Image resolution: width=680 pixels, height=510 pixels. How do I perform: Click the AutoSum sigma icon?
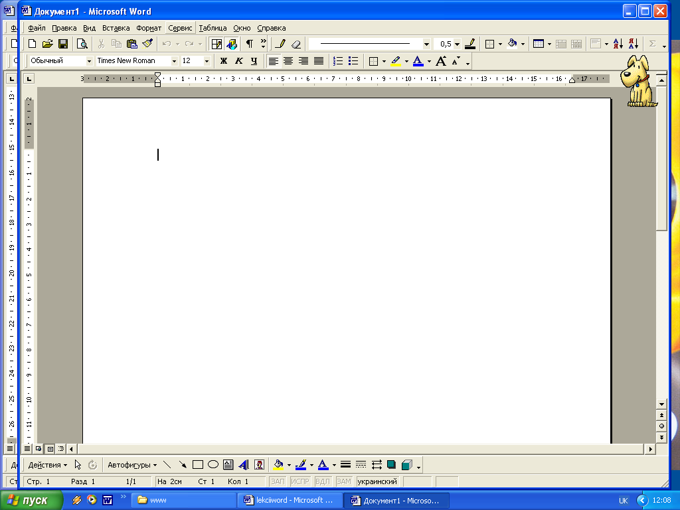coord(652,44)
